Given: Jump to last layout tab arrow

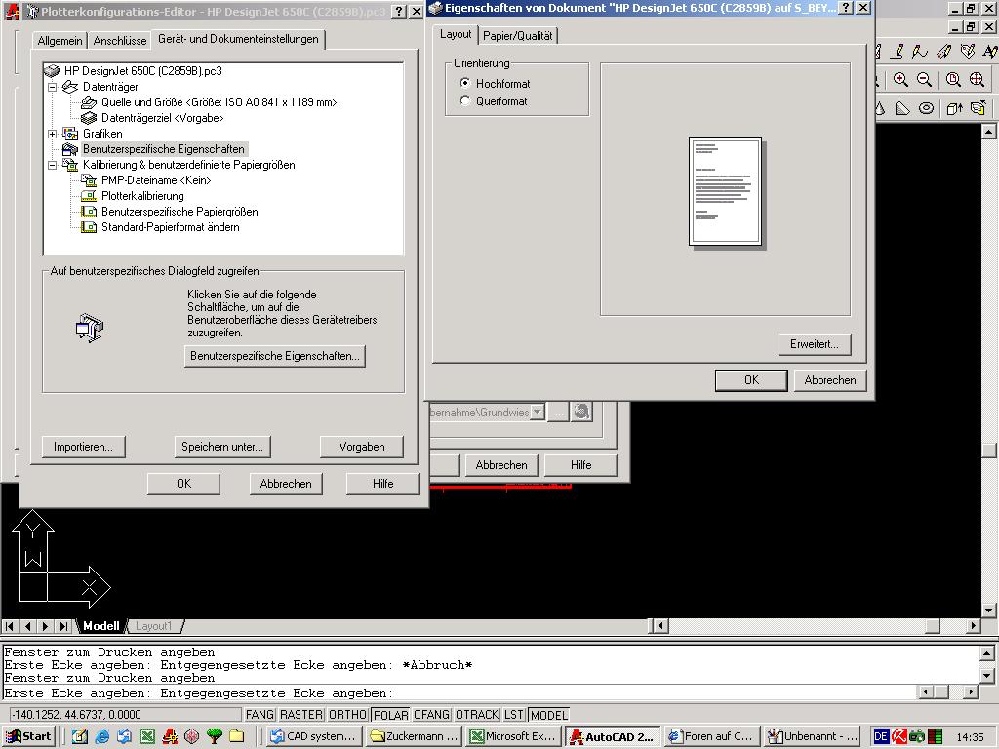Looking at the screenshot, I should pos(63,626).
